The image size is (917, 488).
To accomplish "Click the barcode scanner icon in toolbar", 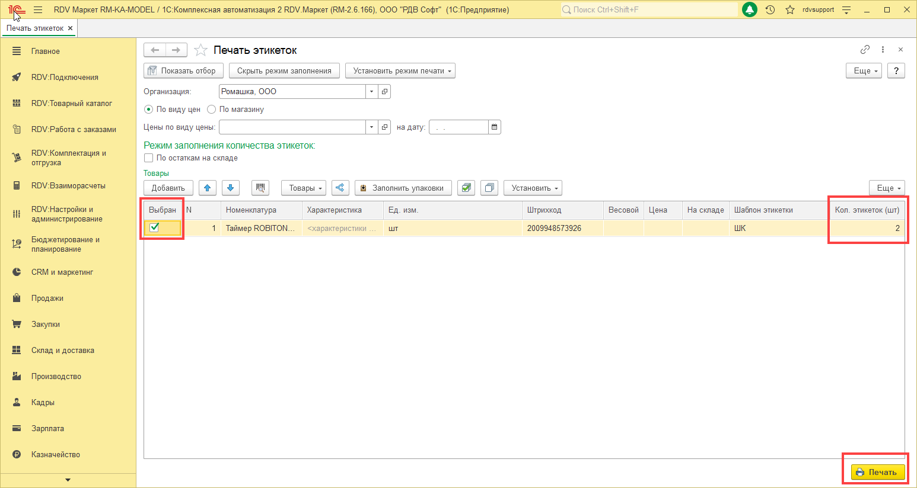I will point(260,188).
